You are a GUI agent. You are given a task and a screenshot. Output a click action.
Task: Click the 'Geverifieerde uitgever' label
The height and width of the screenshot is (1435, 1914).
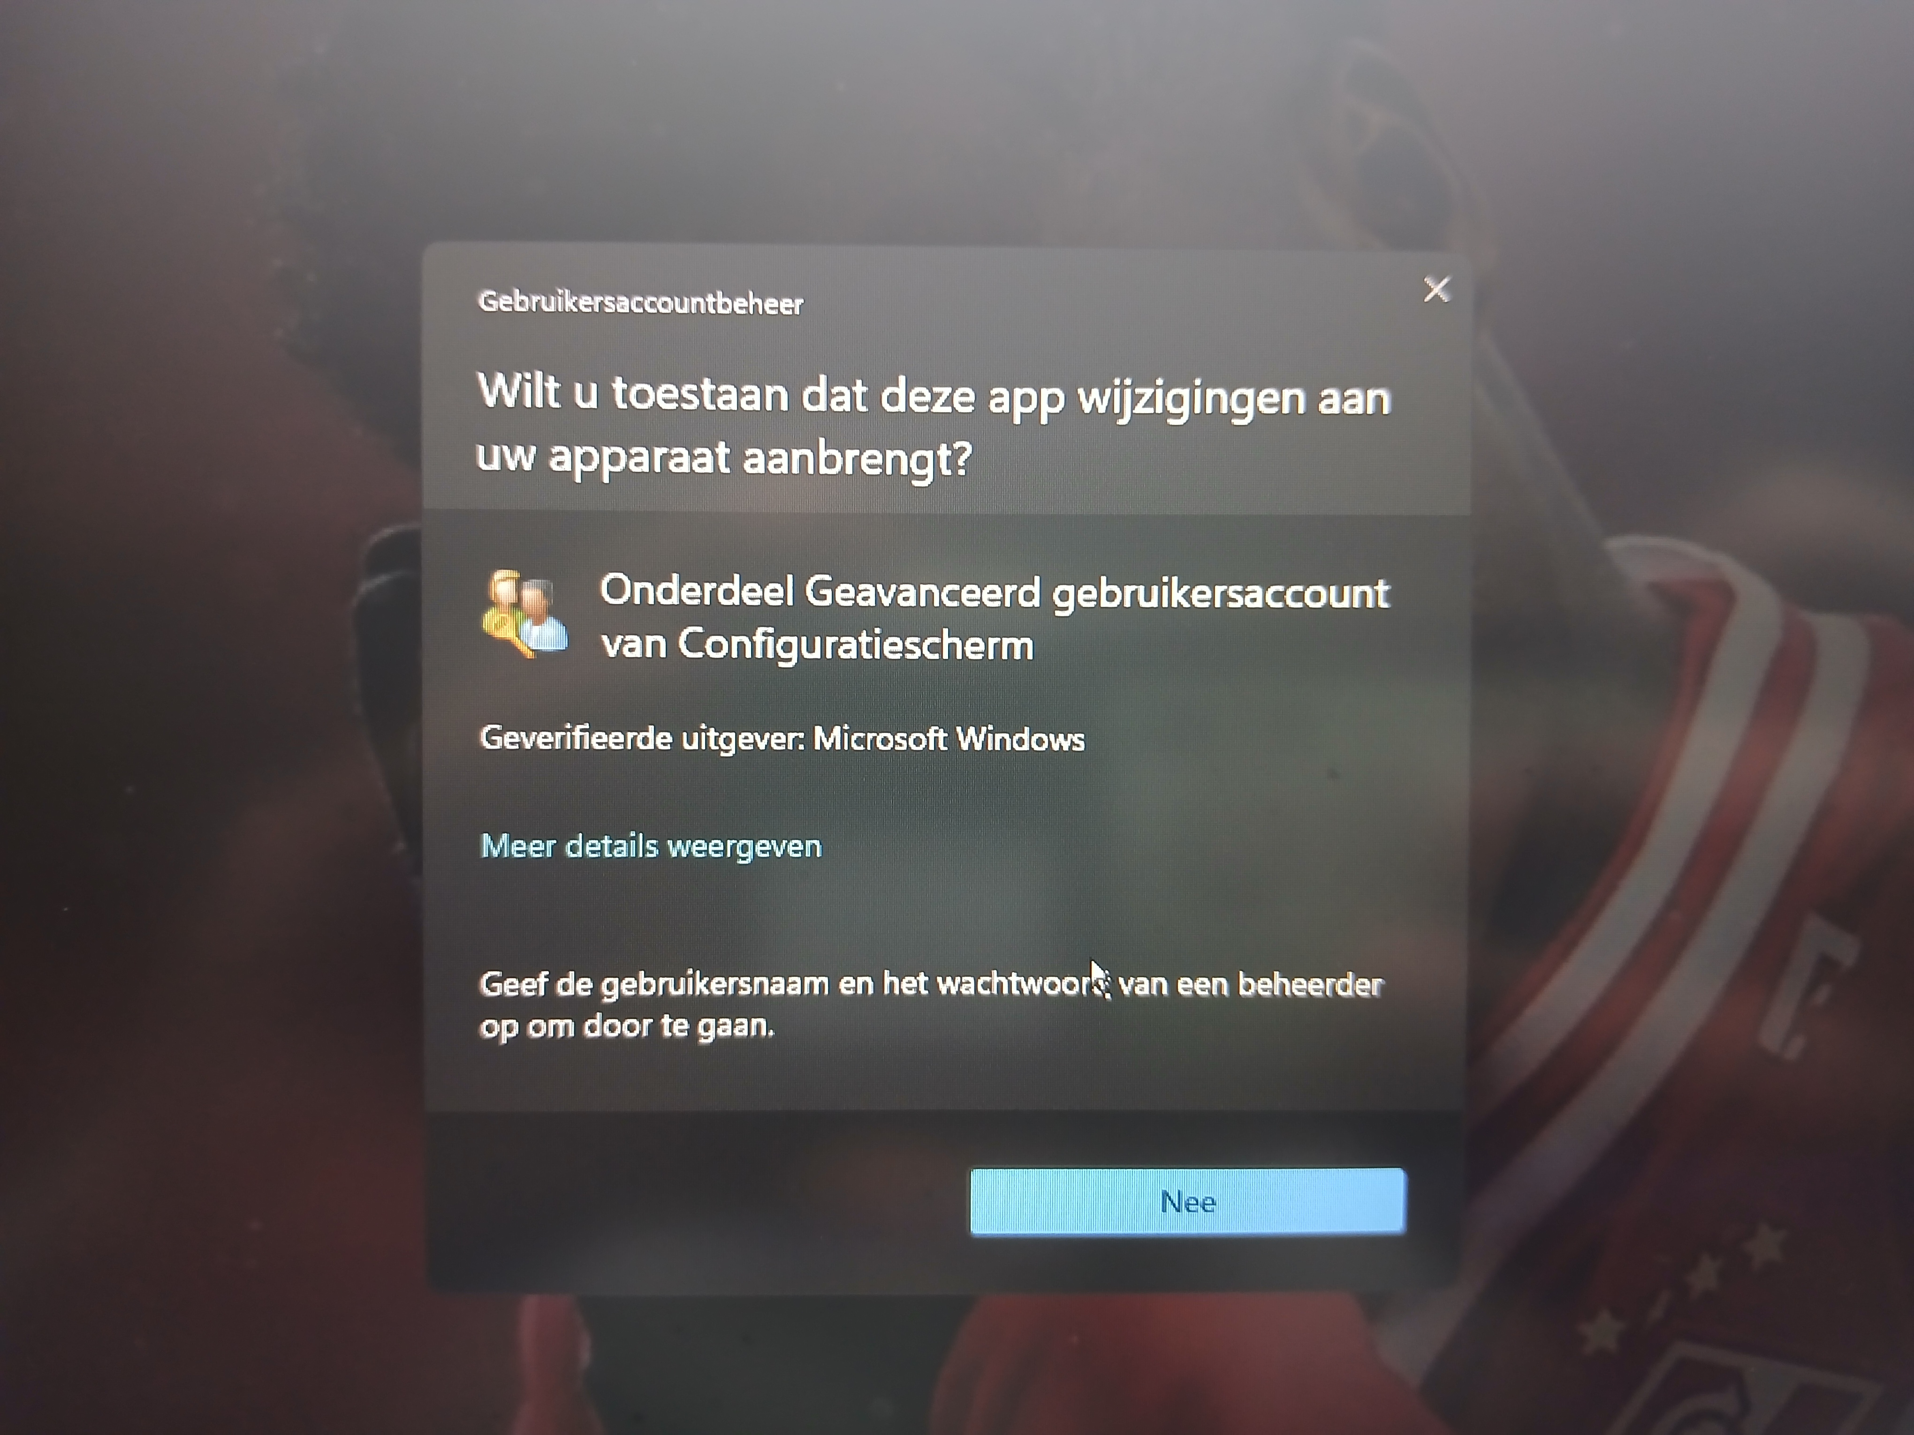[x=642, y=739]
